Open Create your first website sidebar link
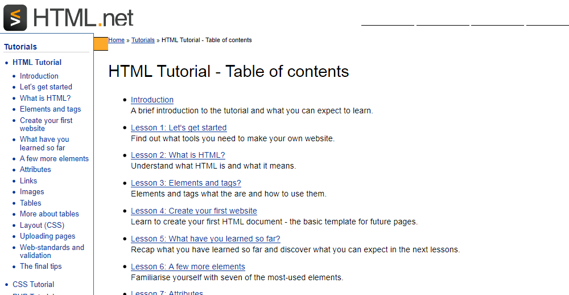Viewport: 569px width, 295px height. [46, 124]
